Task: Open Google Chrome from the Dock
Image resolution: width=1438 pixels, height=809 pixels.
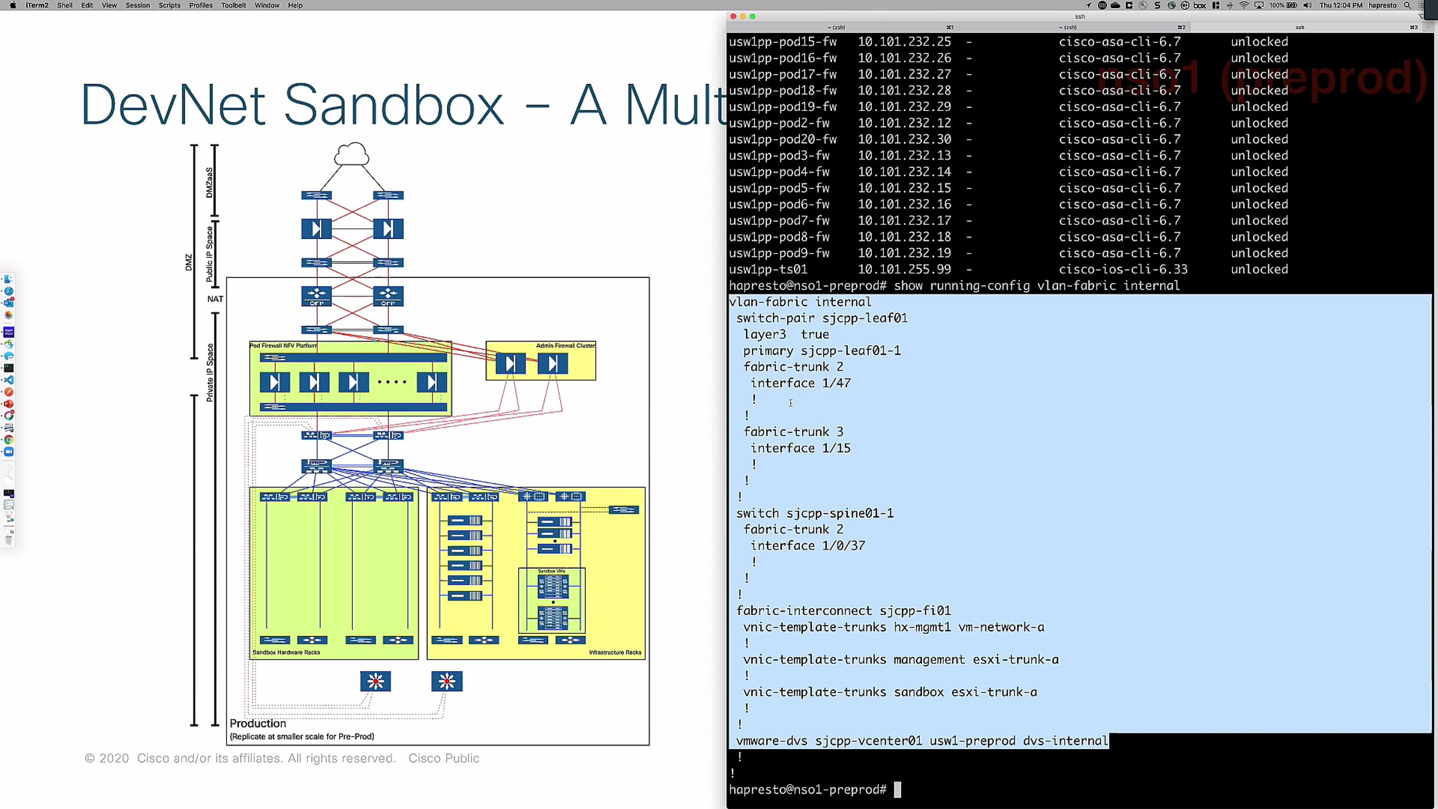Action: point(8,440)
